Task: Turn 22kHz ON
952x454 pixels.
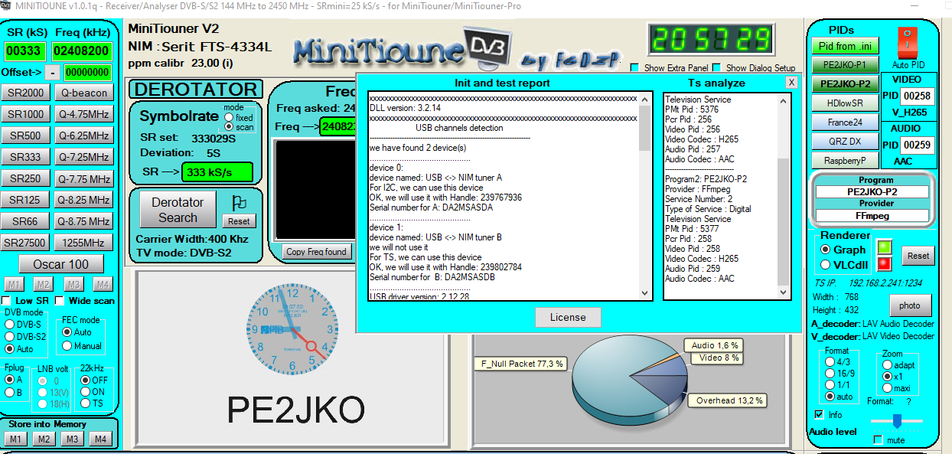Action: pos(85,391)
